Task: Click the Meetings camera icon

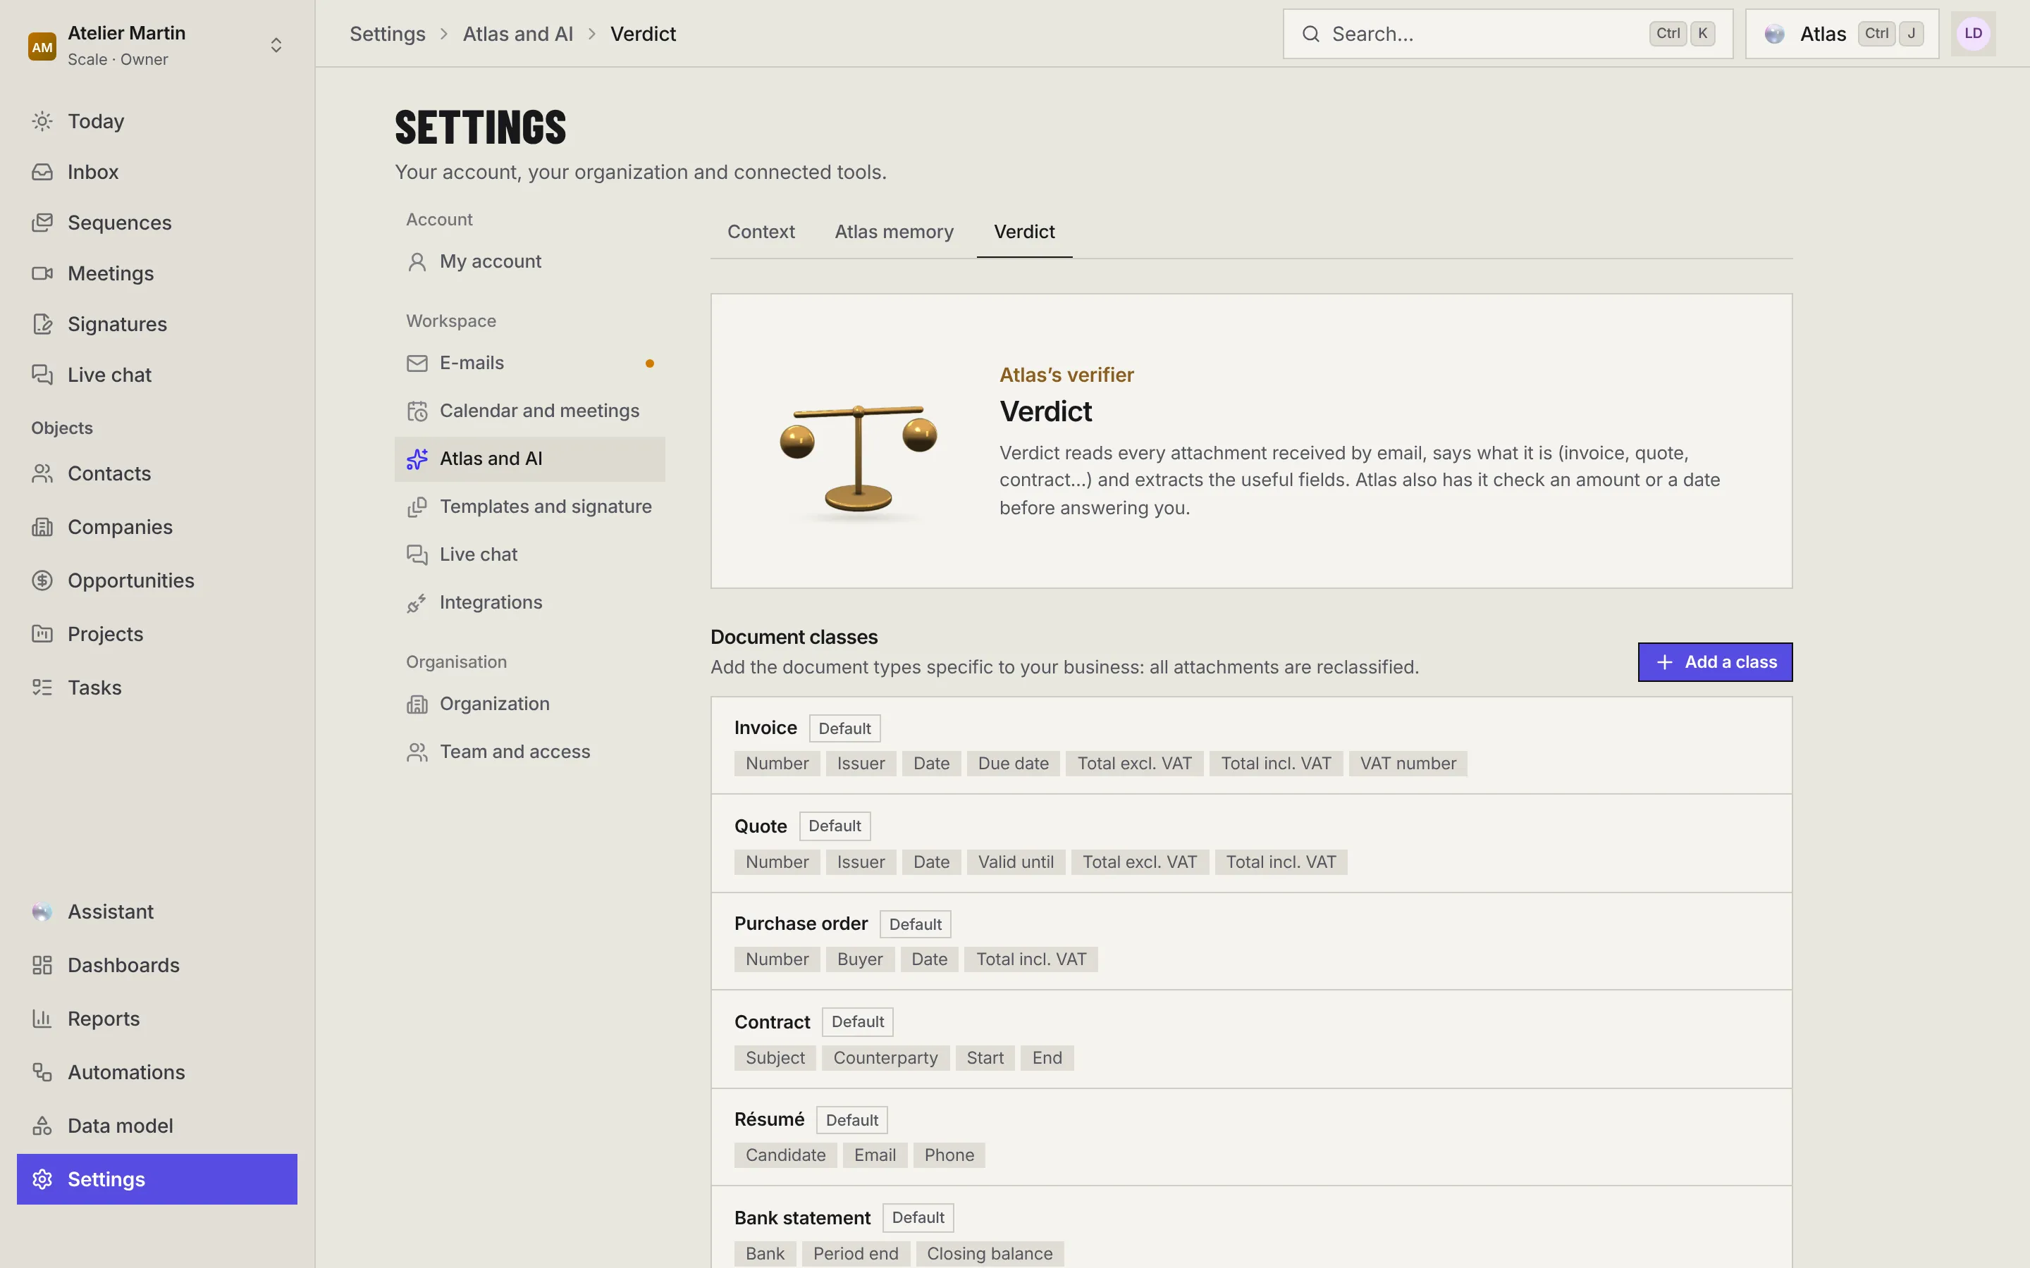Action: click(x=42, y=273)
